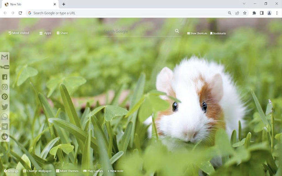The width and height of the screenshot is (282, 176).
Task: Click the browser Forward arrow
Action: point(13,13)
